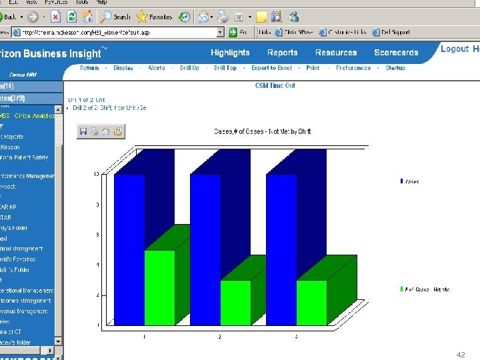Click the browser Forward arrow button

33,17
